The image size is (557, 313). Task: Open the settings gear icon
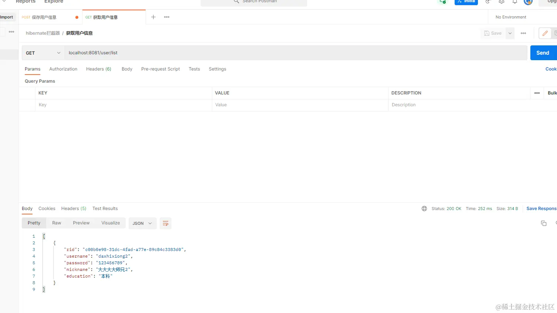point(502,1)
